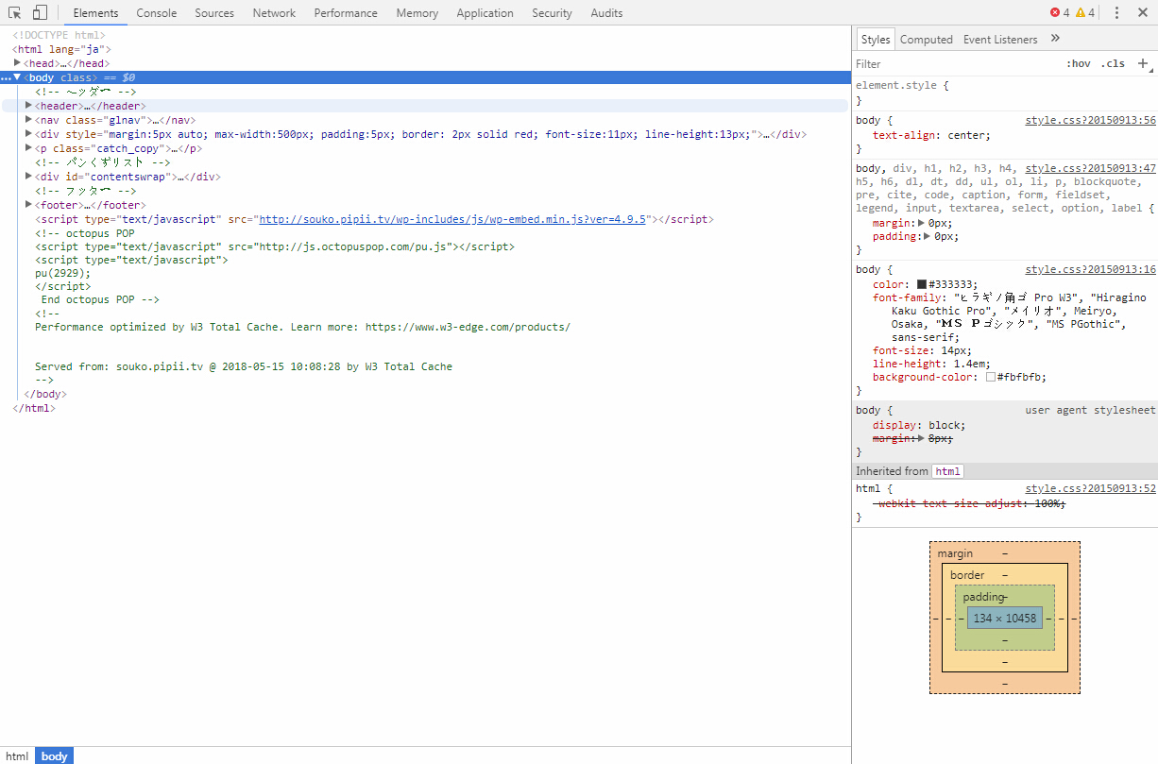This screenshot has height=764, width=1158.
Task: Expand the footer element node
Action: (x=29, y=205)
